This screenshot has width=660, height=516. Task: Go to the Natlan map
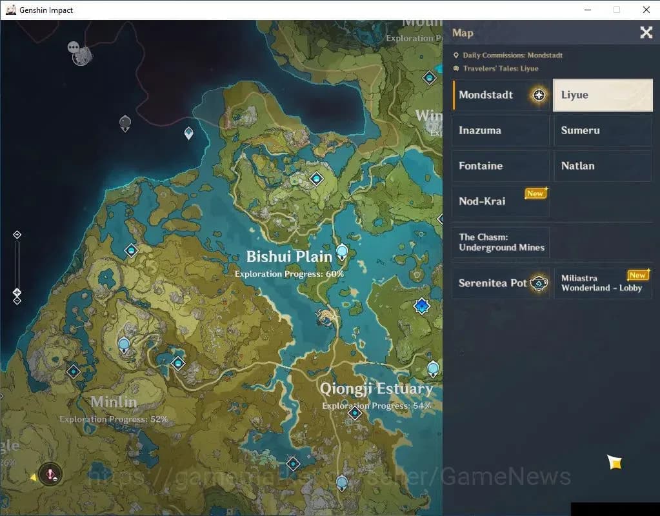603,166
